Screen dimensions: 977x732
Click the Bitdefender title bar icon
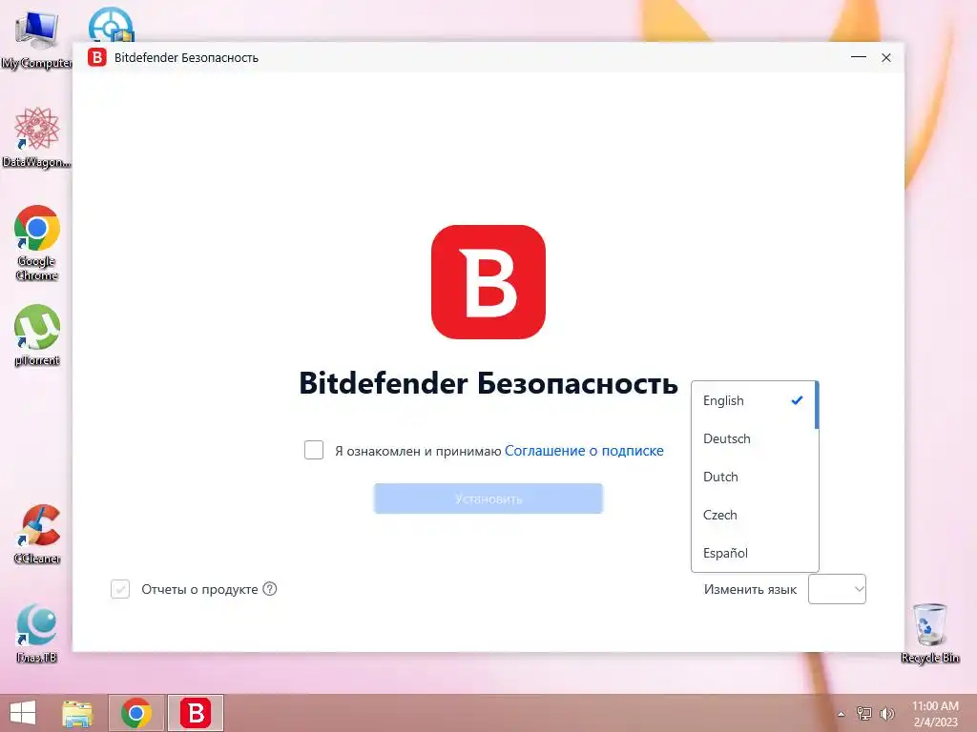coord(96,57)
